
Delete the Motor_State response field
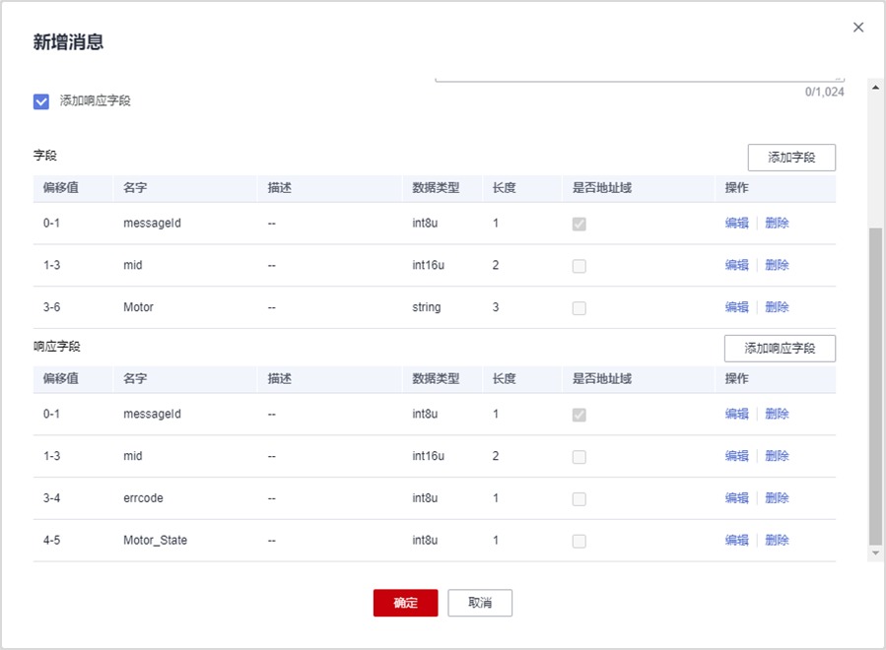pyautogui.click(x=777, y=540)
